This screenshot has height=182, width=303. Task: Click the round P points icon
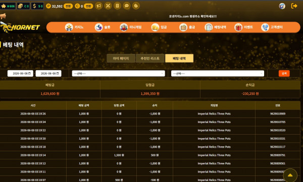[x=48, y=6]
